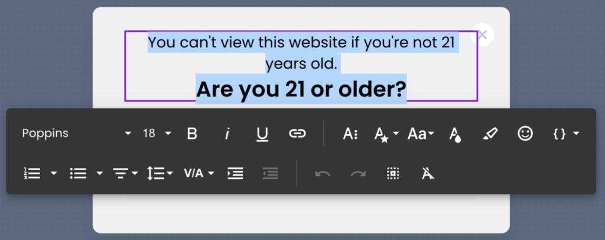Select the highlighter background color tool
The width and height of the screenshot is (605, 240).
[x=490, y=134]
